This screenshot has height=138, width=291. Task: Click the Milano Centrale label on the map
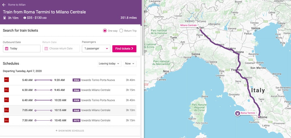189,25
